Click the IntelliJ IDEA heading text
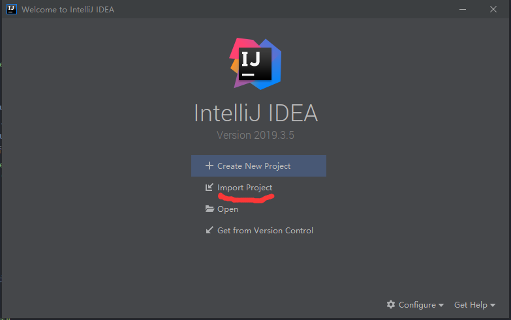Screen dimensions: 511x320 point(256,113)
